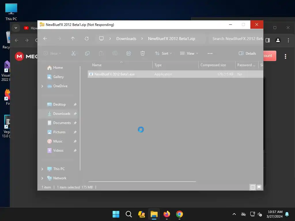Screen dimensions: 295x221
Task: Open the Windows Start menu
Action: 116,214
